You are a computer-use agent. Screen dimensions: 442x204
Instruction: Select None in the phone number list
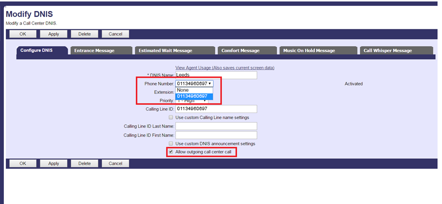[194, 90]
